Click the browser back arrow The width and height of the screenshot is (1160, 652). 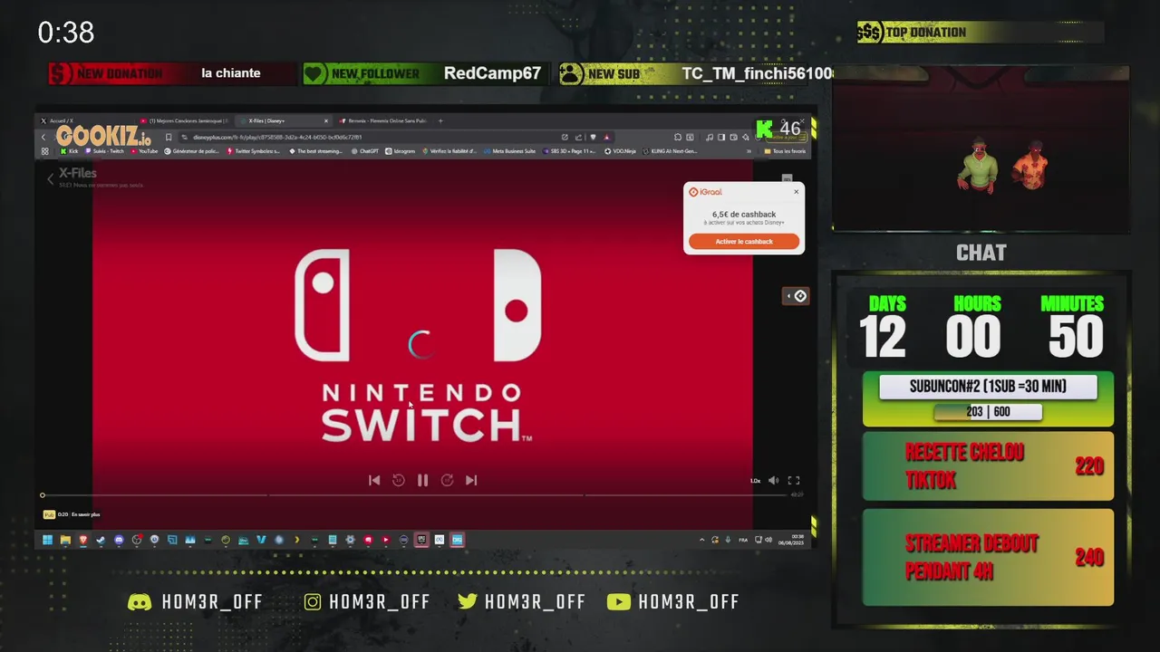pos(43,138)
